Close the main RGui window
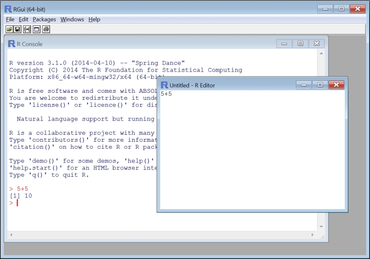This screenshot has height=259, width=370. [x=358, y=9]
